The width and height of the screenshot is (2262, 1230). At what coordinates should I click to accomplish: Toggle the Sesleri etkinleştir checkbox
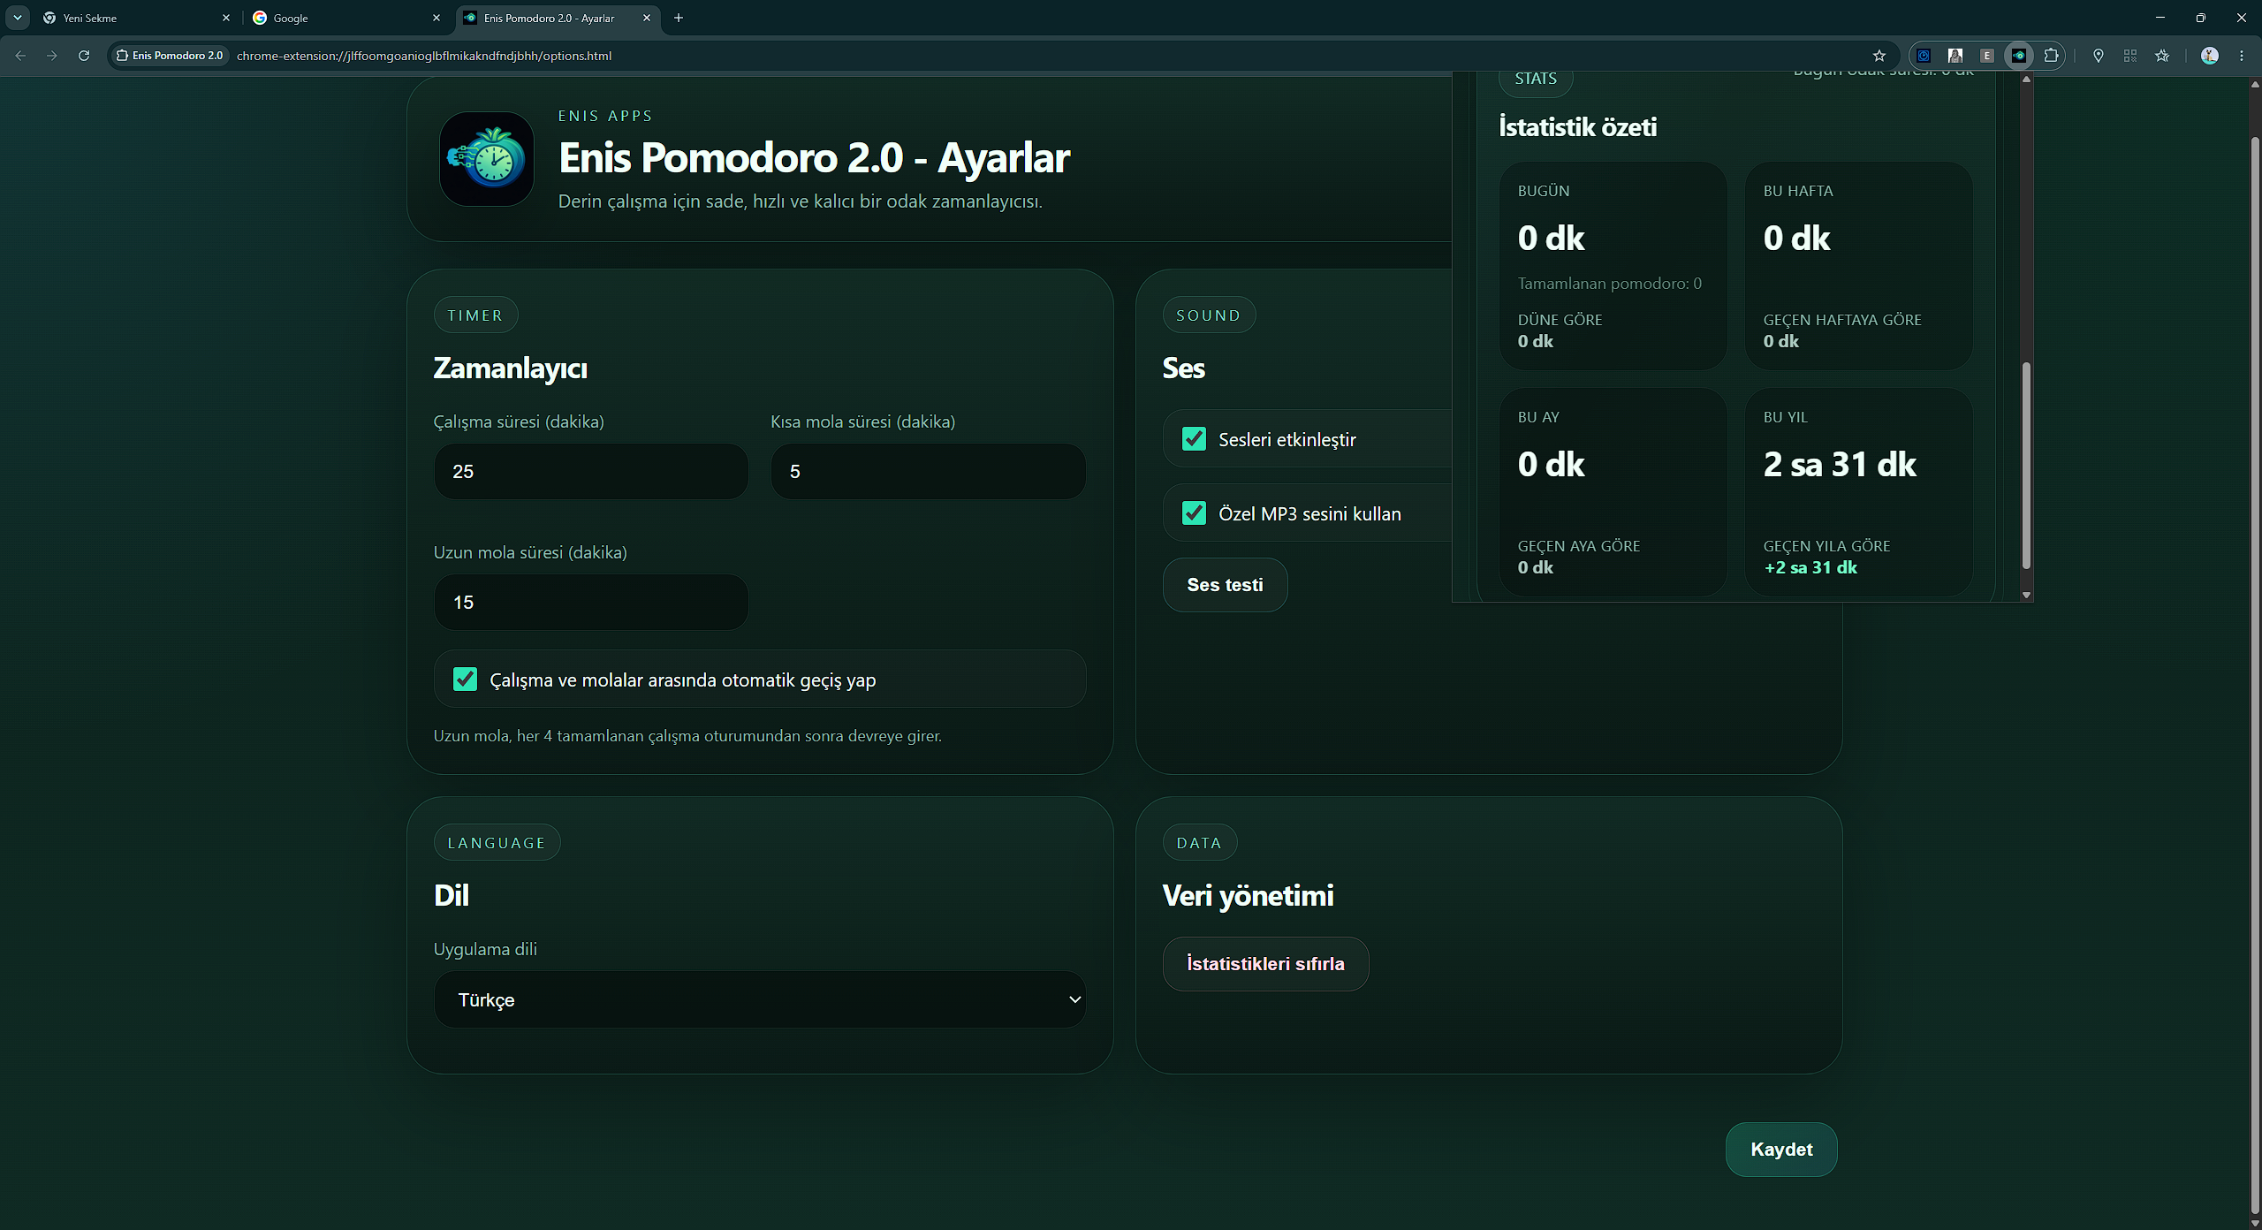(x=1194, y=439)
